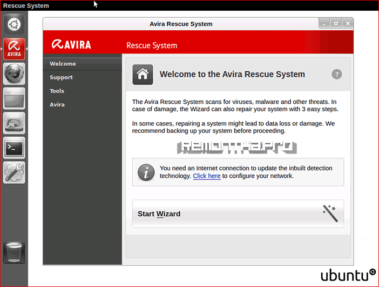Minimize the Avira Rescue System window
The width and height of the screenshot is (379, 287).
click(x=324, y=23)
